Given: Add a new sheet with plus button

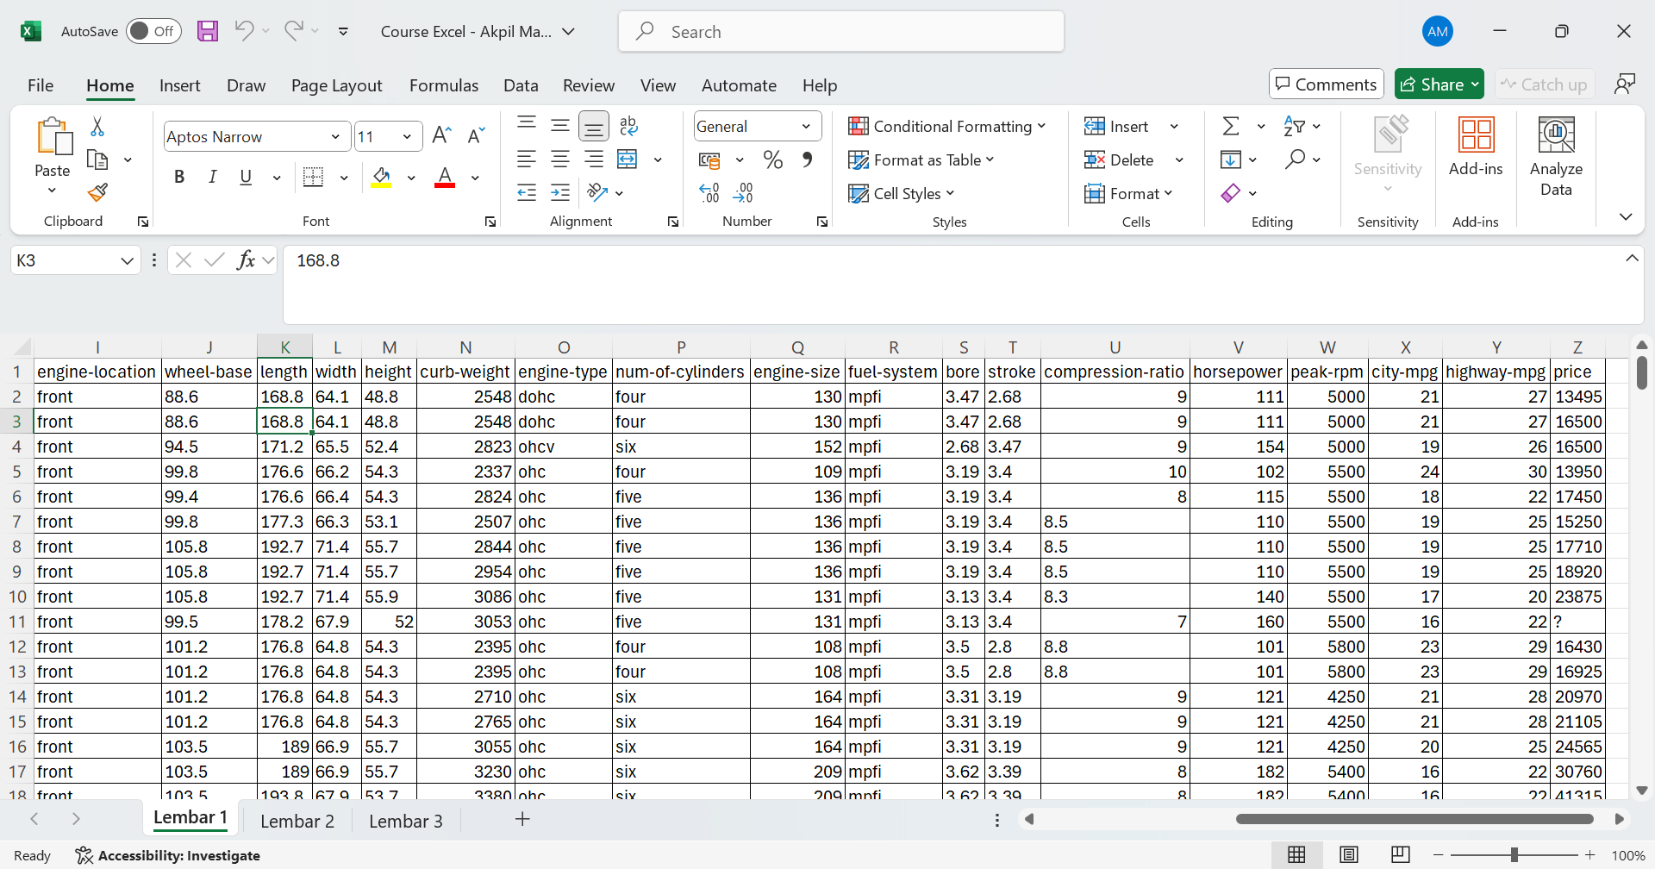Looking at the screenshot, I should [x=522, y=819].
